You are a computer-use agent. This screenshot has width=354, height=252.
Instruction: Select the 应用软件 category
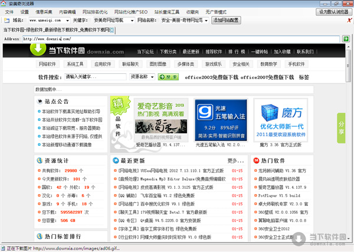[103, 64]
